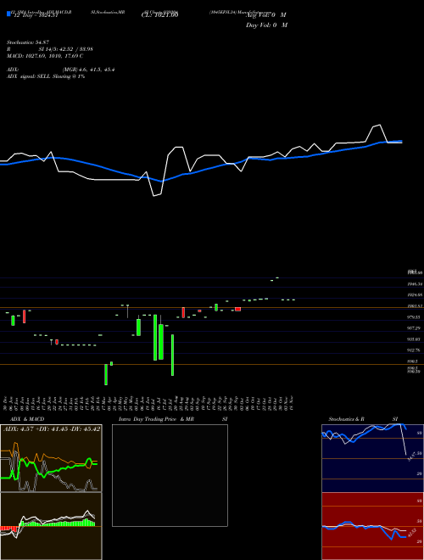Viewport: 424px width, 560px height.
Task: Click the 'MACD: 1027.69, 1010, 17.69 C' line
Action: pos(45,56)
